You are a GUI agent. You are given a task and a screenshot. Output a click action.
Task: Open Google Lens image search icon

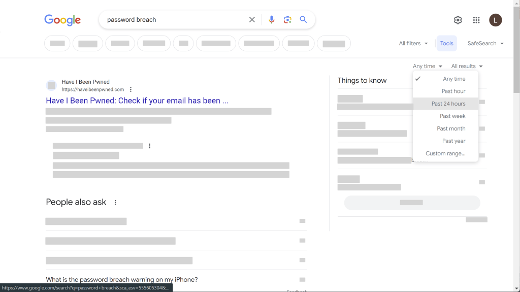287,20
